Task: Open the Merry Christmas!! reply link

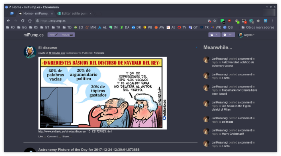Action: pos(233,134)
